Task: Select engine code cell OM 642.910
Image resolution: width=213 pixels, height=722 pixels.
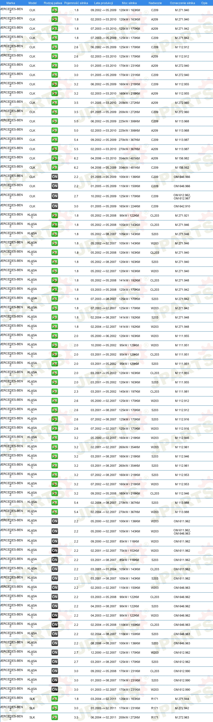Action: point(182,206)
